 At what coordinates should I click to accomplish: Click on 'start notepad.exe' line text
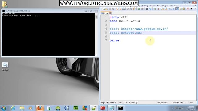coord(126,33)
